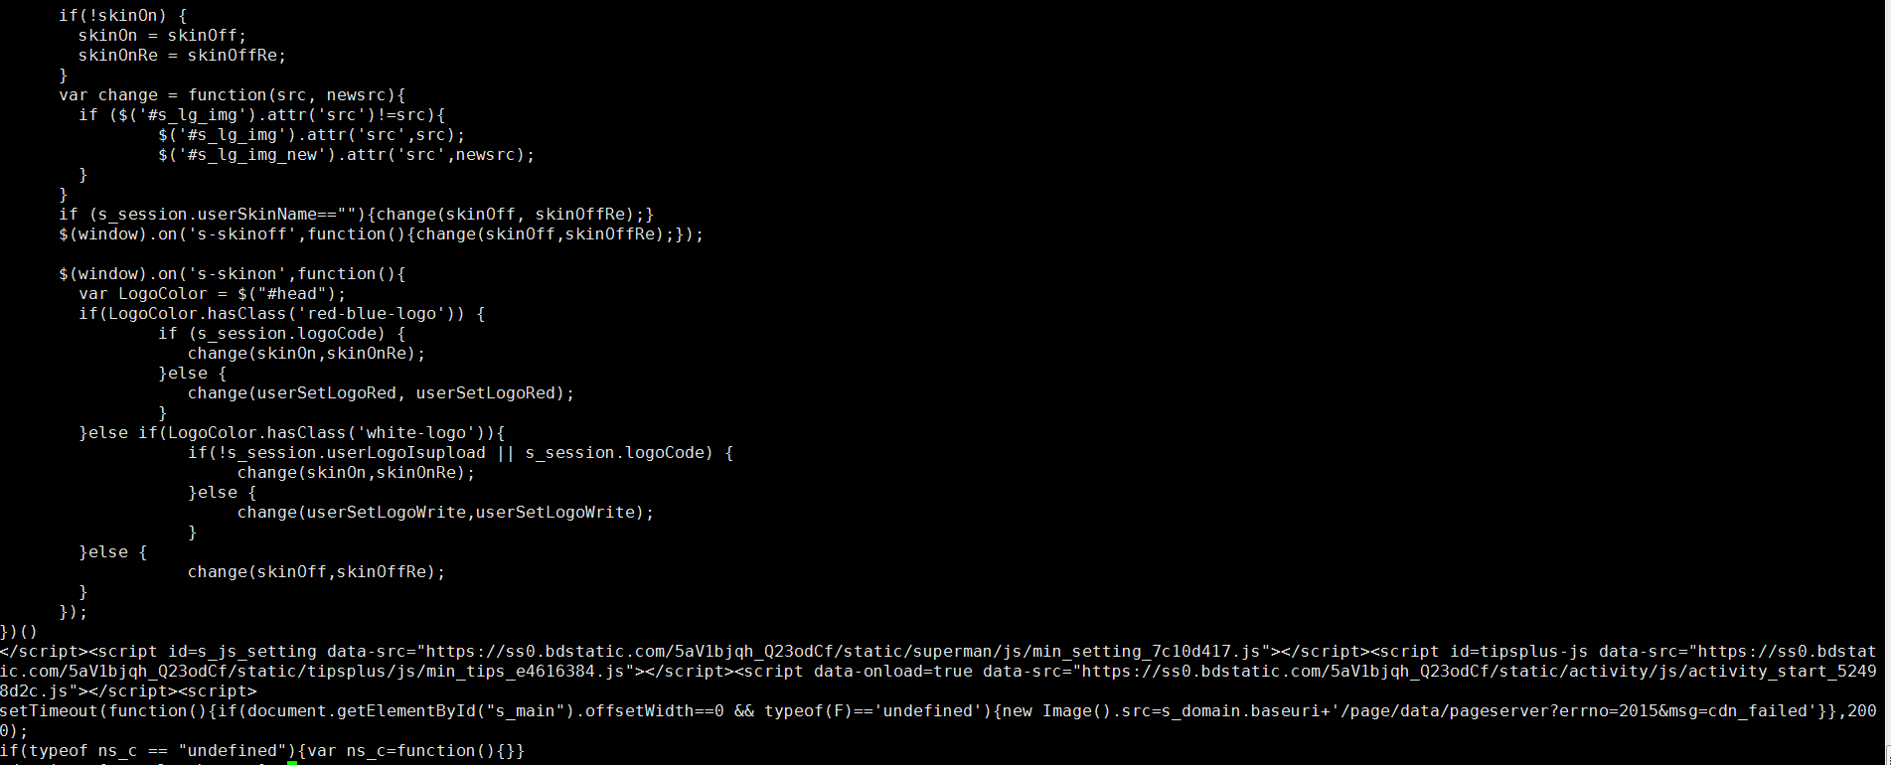Click the 'skinOnRe = skinOffRe;' assignment
Screen dimensions: 1891x765
point(182,56)
